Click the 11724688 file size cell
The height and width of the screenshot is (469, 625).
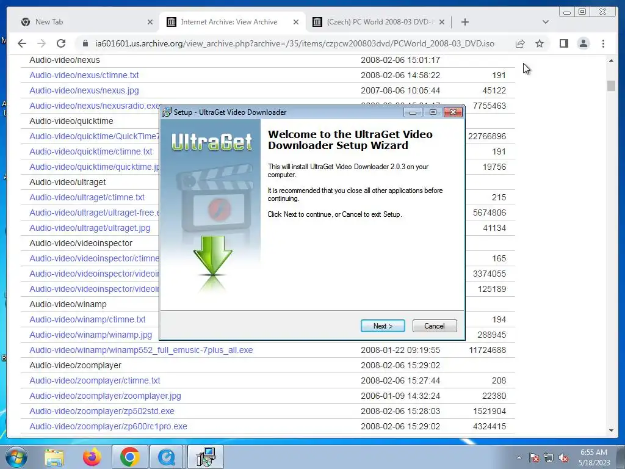pyautogui.click(x=488, y=350)
